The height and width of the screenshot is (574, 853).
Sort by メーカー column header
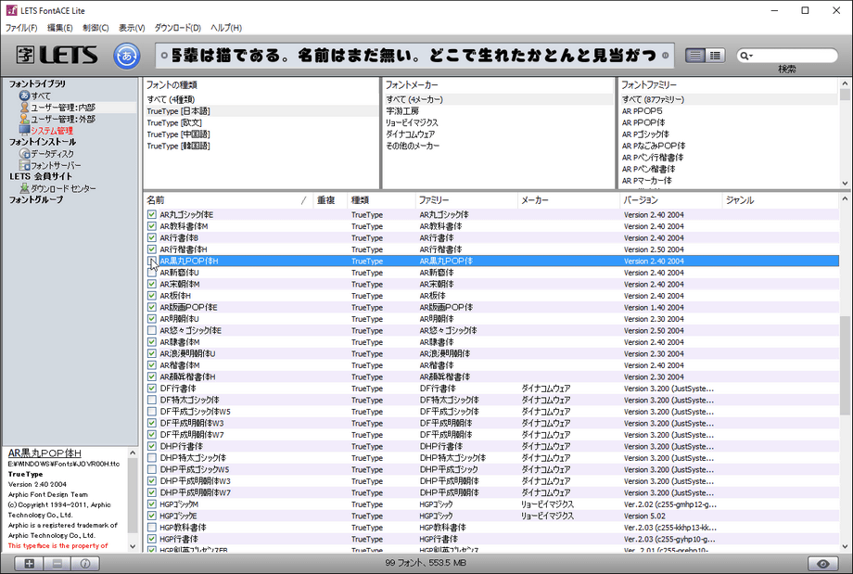coord(568,200)
